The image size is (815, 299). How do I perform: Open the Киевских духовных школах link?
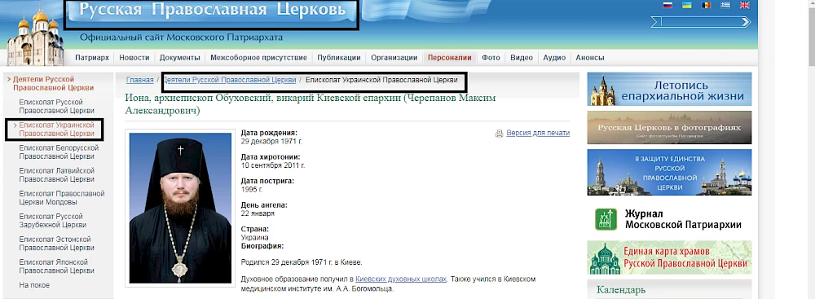tap(401, 279)
